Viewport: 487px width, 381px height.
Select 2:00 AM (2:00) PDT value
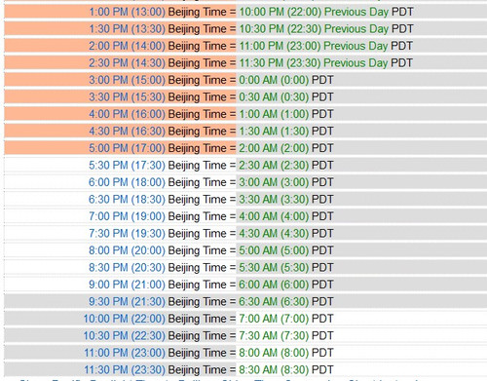286,148
